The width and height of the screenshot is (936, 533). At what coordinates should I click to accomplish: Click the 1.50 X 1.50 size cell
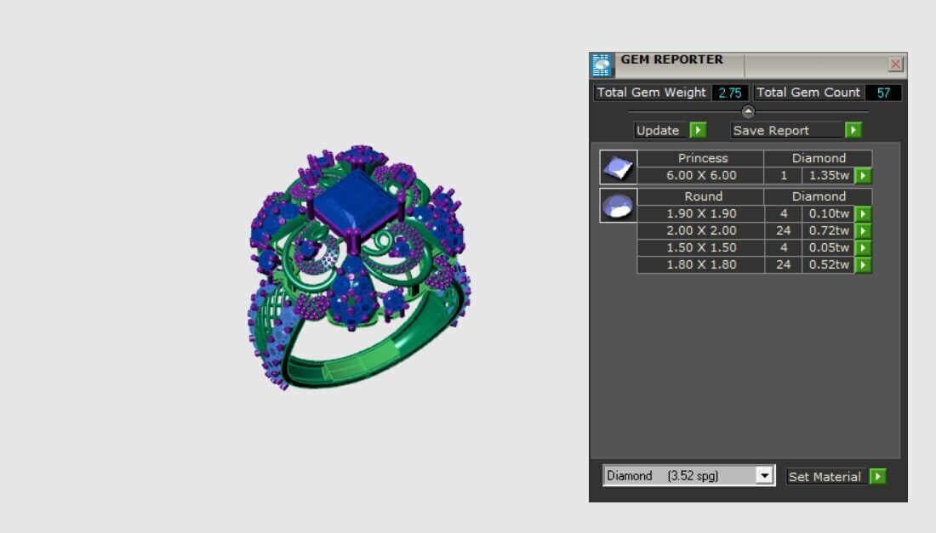pyautogui.click(x=701, y=248)
